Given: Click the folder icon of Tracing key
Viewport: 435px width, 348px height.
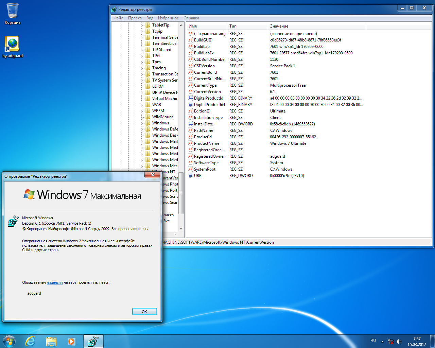Looking at the screenshot, I should click(x=147, y=68).
